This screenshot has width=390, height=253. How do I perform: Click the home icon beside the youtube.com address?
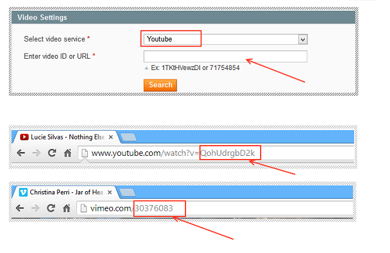pos(67,153)
